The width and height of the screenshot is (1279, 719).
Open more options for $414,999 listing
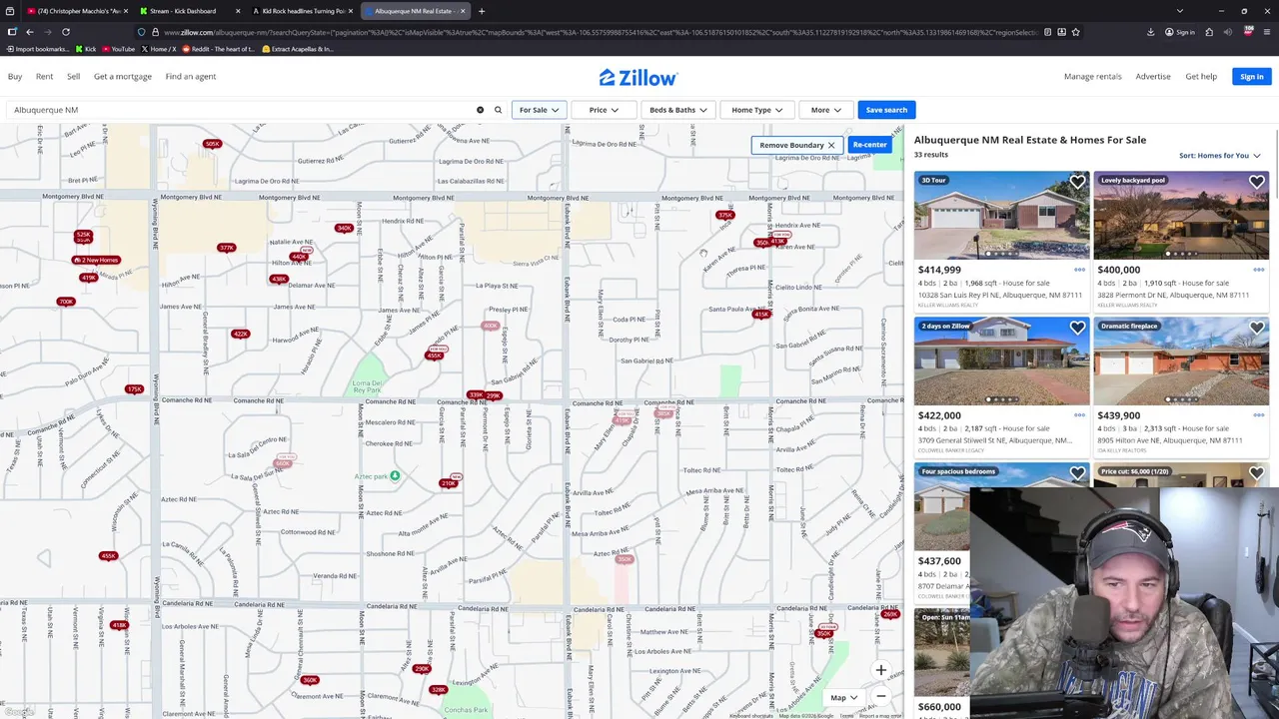(1079, 270)
